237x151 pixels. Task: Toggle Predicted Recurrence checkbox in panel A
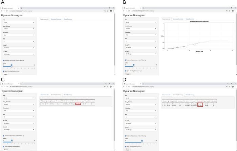click(x=3, y=60)
